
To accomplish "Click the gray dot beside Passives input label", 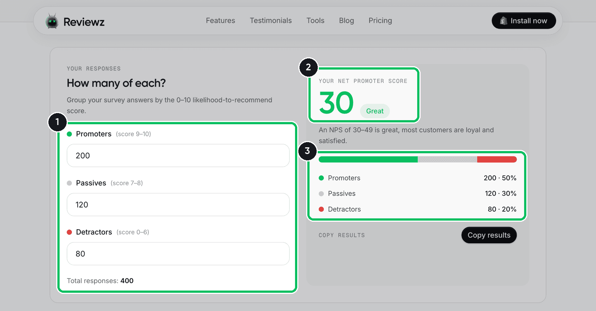I will coord(69,183).
